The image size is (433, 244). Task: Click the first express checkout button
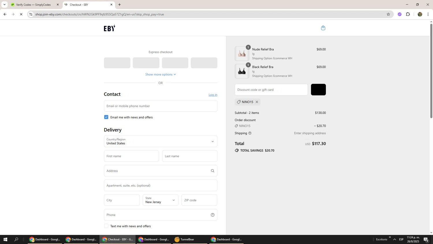[x=117, y=63]
